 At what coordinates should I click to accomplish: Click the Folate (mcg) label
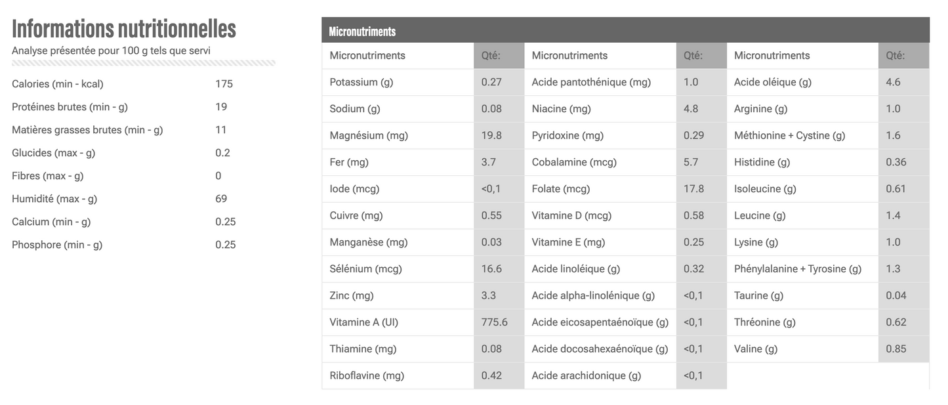561,189
